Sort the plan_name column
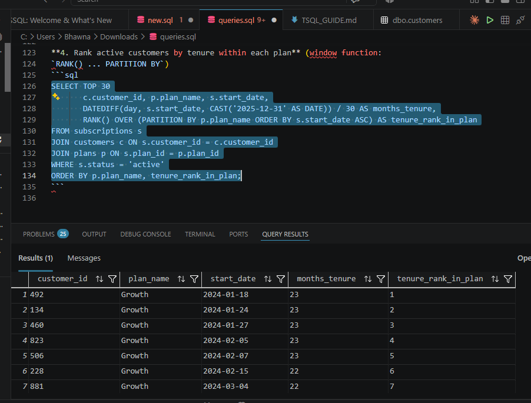The height and width of the screenshot is (403, 531). coord(181,279)
